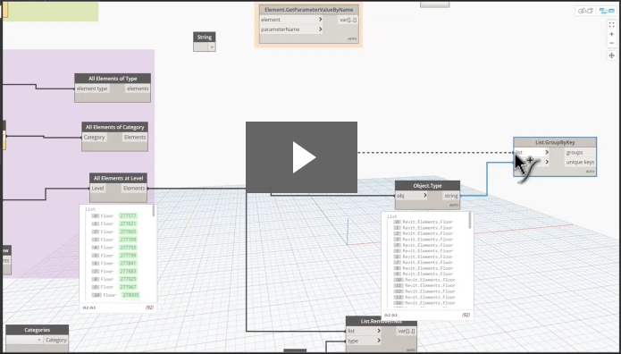Click the List header in the Floor preview
621x354 pixels.
tap(90, 209)
